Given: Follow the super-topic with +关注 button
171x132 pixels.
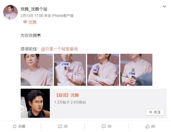Looking at the screenshot, I should pyautogui.click(x=155, y=112).
